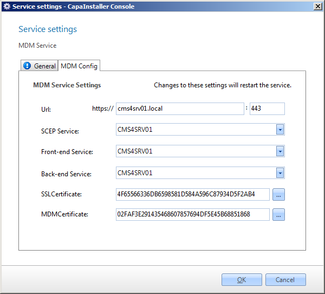Screen dimensions: 325x294
Task: Close the Service settings window
Action: pos(318,7)
